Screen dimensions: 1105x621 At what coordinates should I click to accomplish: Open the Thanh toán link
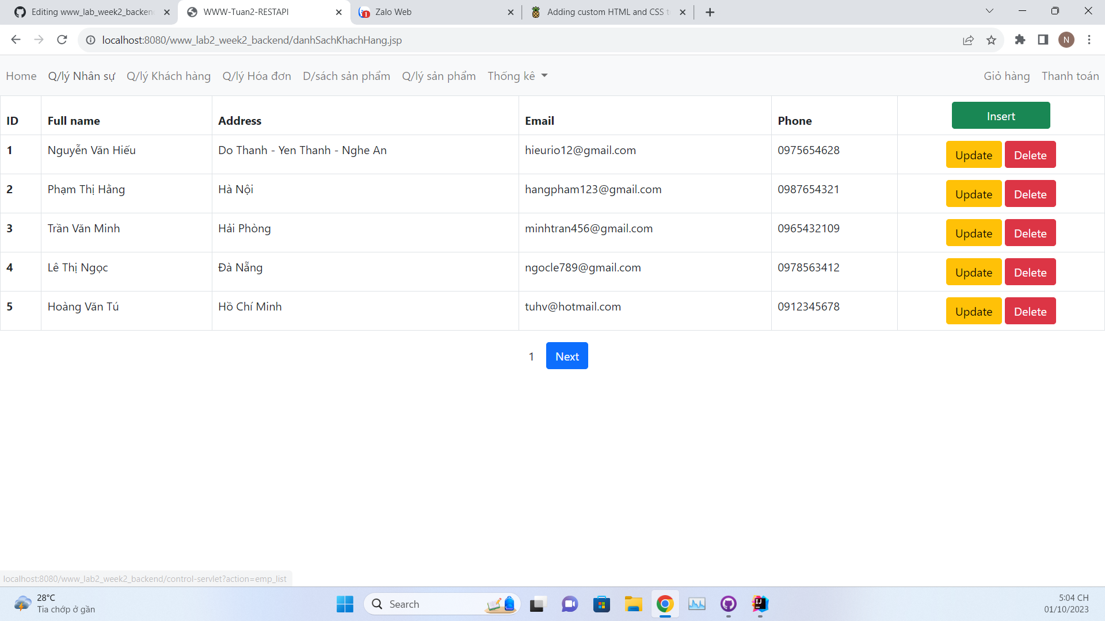tap(1069, 76)
